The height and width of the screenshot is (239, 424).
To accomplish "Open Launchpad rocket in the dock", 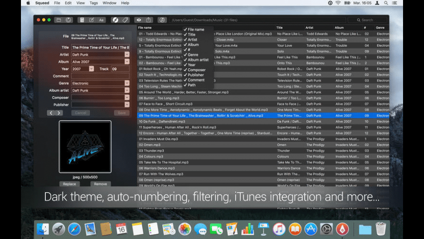I will coord(58,229).
